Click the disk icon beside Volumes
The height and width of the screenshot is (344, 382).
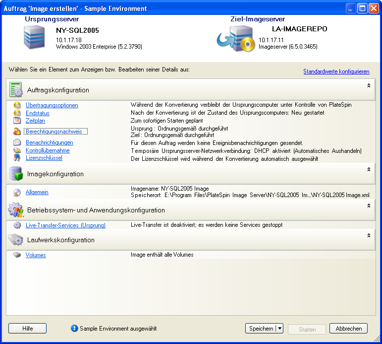pos(17,255)
